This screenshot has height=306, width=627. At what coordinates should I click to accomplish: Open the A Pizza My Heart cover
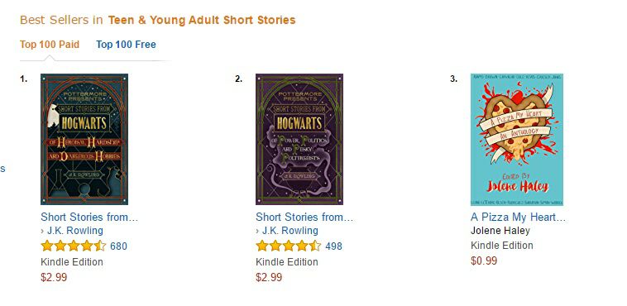click(x=517, y=139)
